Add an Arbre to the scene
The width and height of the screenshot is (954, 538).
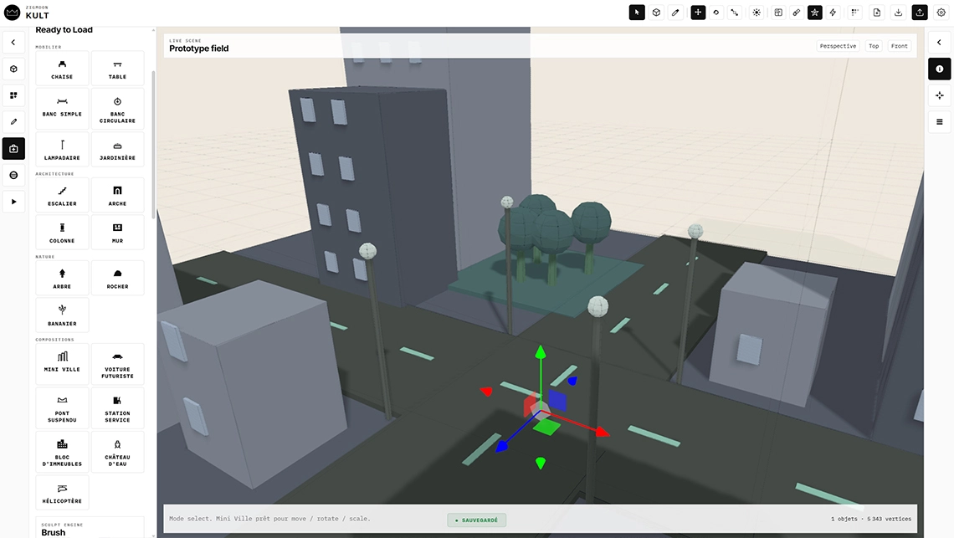tap(62, 278)
